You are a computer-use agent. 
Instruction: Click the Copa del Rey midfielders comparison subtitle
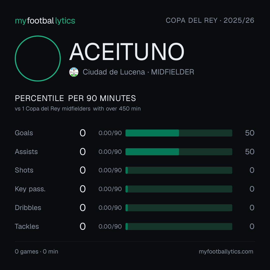point(78,109)
